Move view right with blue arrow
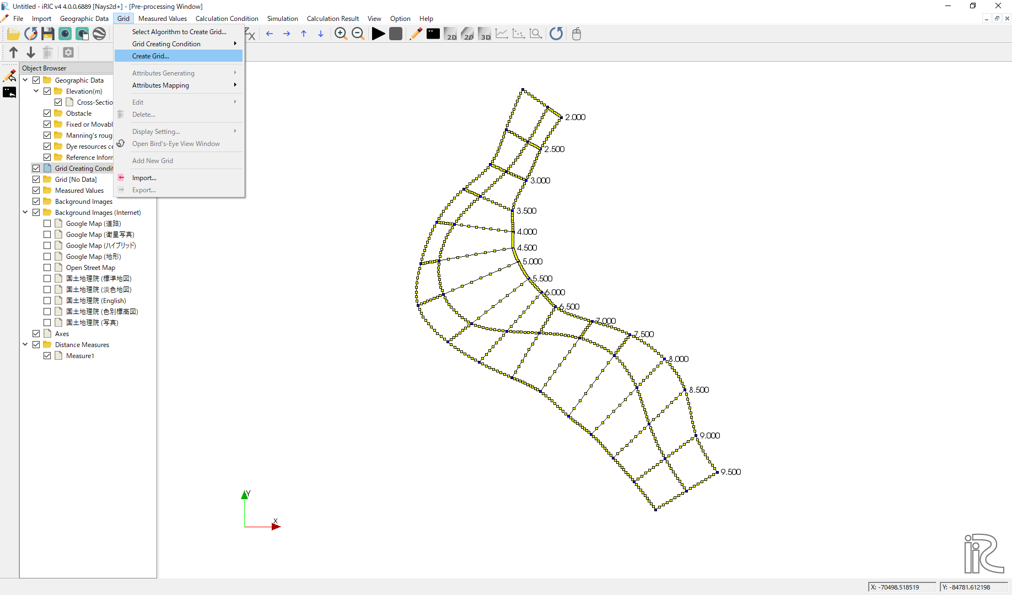The width and height of the screenshot is (1012, 595). tap(287, 34)
